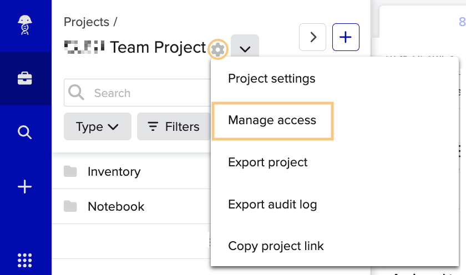Click the blue plus button in header
Viewport: 466px width, 275px height.
[346, 37]
